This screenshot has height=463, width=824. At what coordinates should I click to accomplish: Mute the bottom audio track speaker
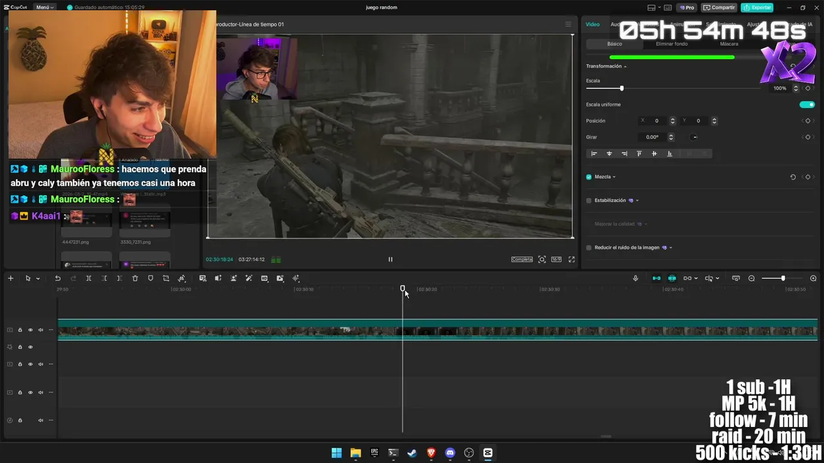pos(41,421)
